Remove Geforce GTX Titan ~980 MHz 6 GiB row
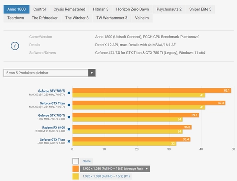 point(69,141)
